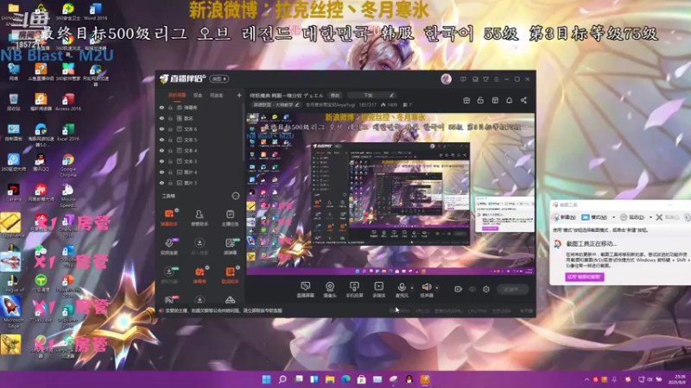The image size is (691, 388).
Task: Click the grey start-stream button in bottom bar
Action: pos(512,289)
